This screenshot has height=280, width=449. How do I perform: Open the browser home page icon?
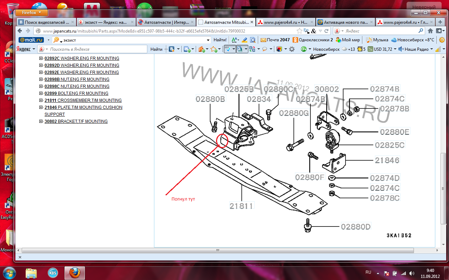pyautogui.click(x=430, y=31)
